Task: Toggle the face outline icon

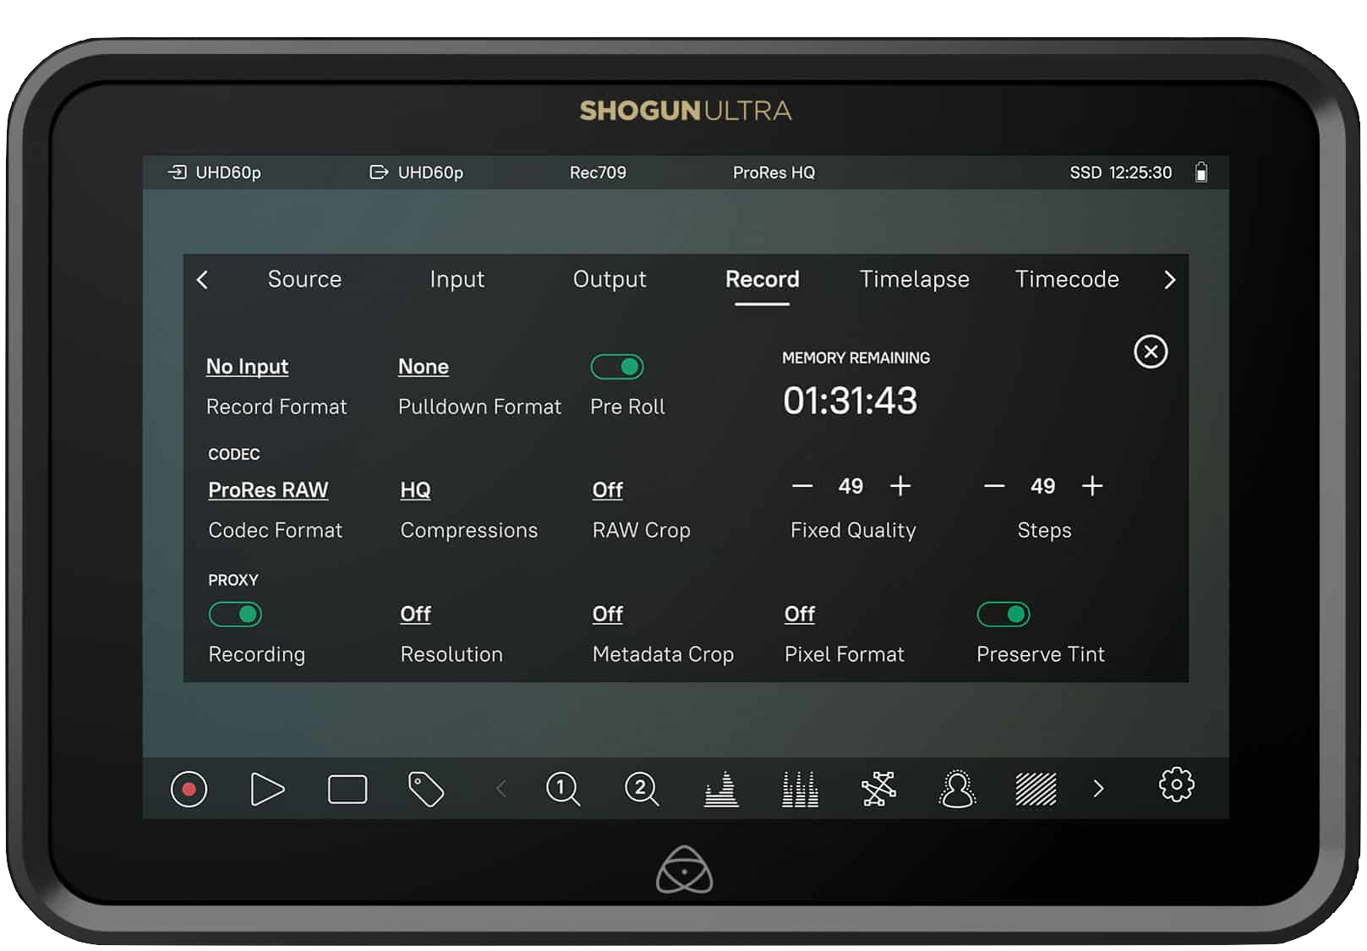Action: [x=957, y=789]
